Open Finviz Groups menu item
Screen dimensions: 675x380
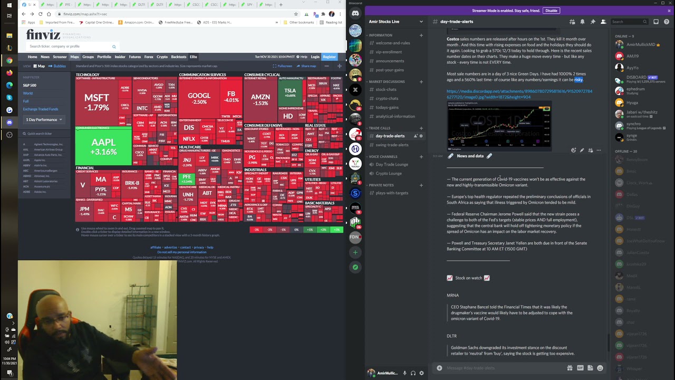tap(88, 57)
